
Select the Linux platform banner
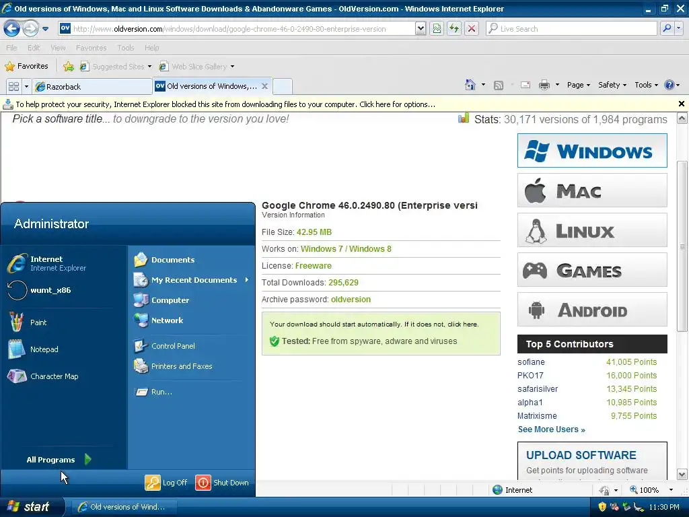[592, 230]
